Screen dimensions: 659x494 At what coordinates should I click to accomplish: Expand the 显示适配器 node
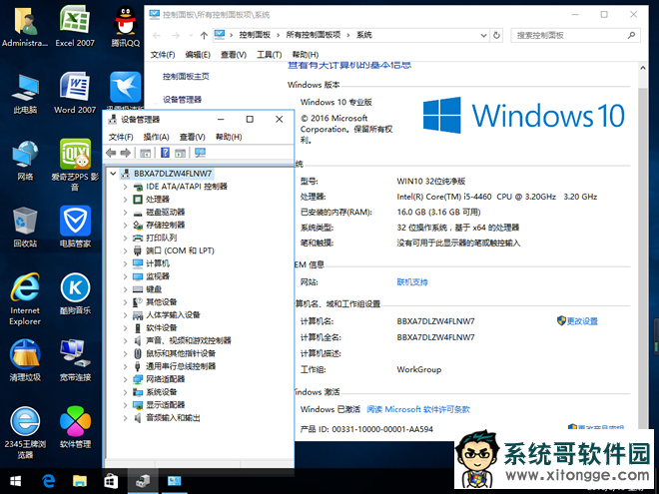pos(125,405)
